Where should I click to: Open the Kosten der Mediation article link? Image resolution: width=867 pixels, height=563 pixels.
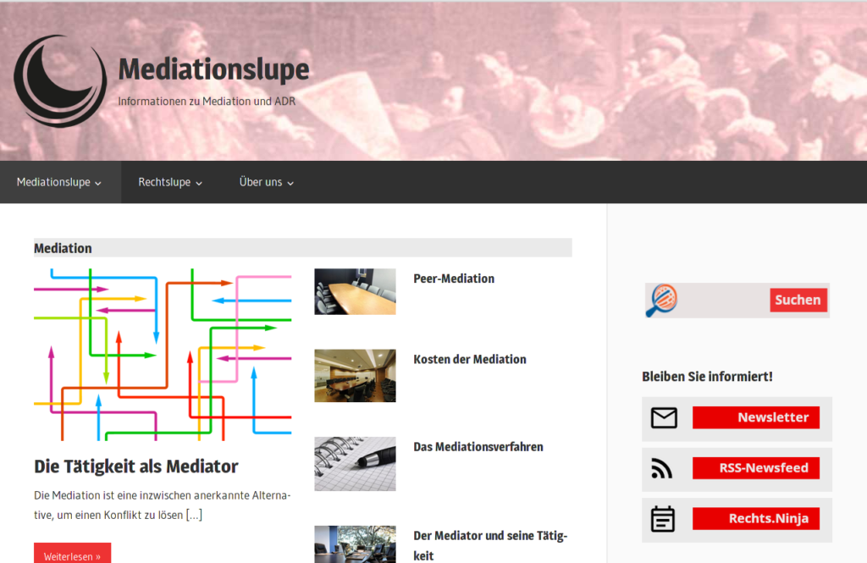470,360
